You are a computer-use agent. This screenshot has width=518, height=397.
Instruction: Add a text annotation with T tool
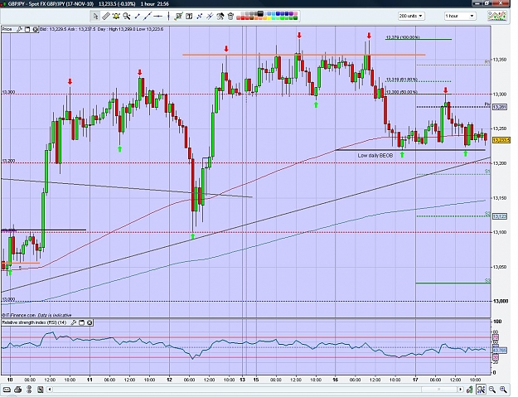coord(189,16)
